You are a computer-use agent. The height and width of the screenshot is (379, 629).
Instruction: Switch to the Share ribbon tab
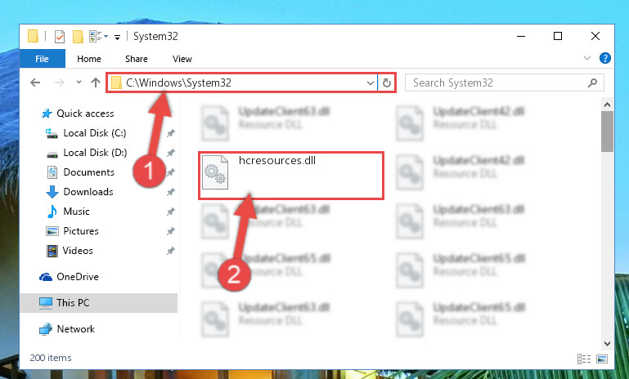(137, 59)
